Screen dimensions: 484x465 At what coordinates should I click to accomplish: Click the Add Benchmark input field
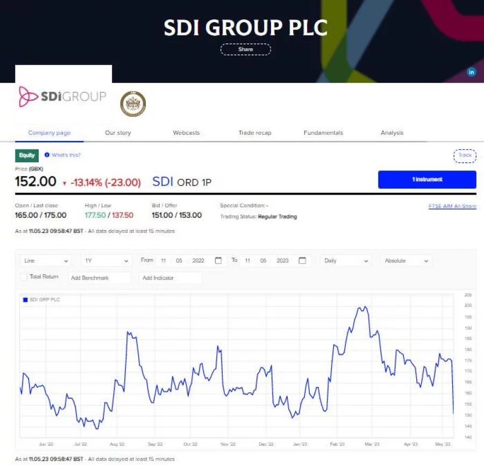click(99, 278)
